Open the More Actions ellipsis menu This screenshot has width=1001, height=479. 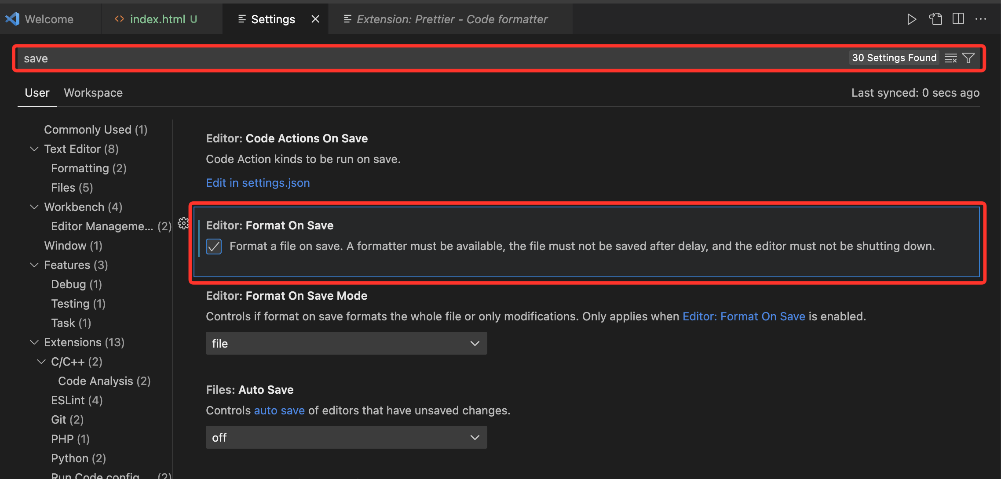[982, 19]
